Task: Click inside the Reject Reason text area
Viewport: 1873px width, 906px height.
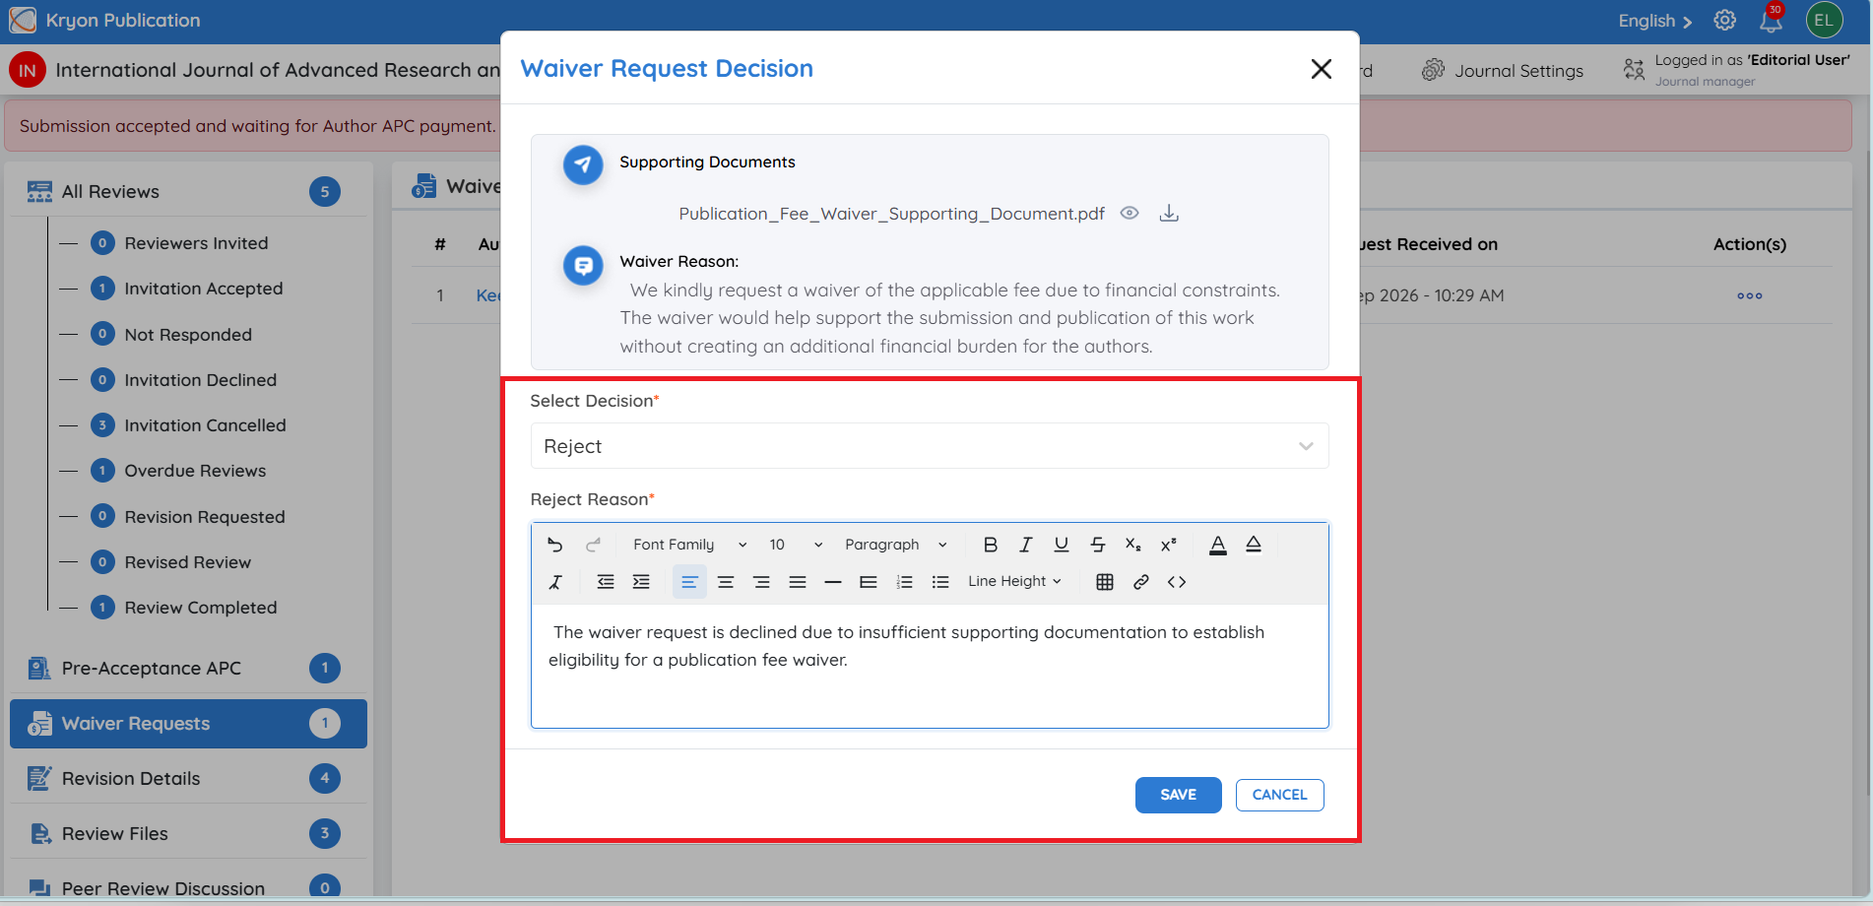Action: [930, 666]
